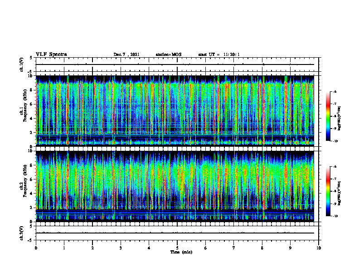Click the "-6" tick on the ch.1 colorbar
359x278 pixels.
335,91
